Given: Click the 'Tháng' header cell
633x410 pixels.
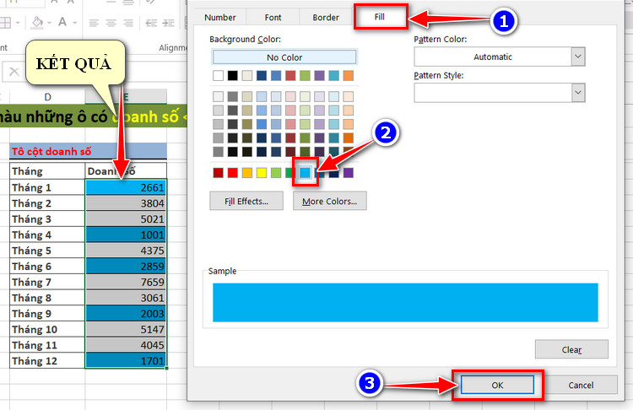Looking at the screenshot, I should [47, 171].
